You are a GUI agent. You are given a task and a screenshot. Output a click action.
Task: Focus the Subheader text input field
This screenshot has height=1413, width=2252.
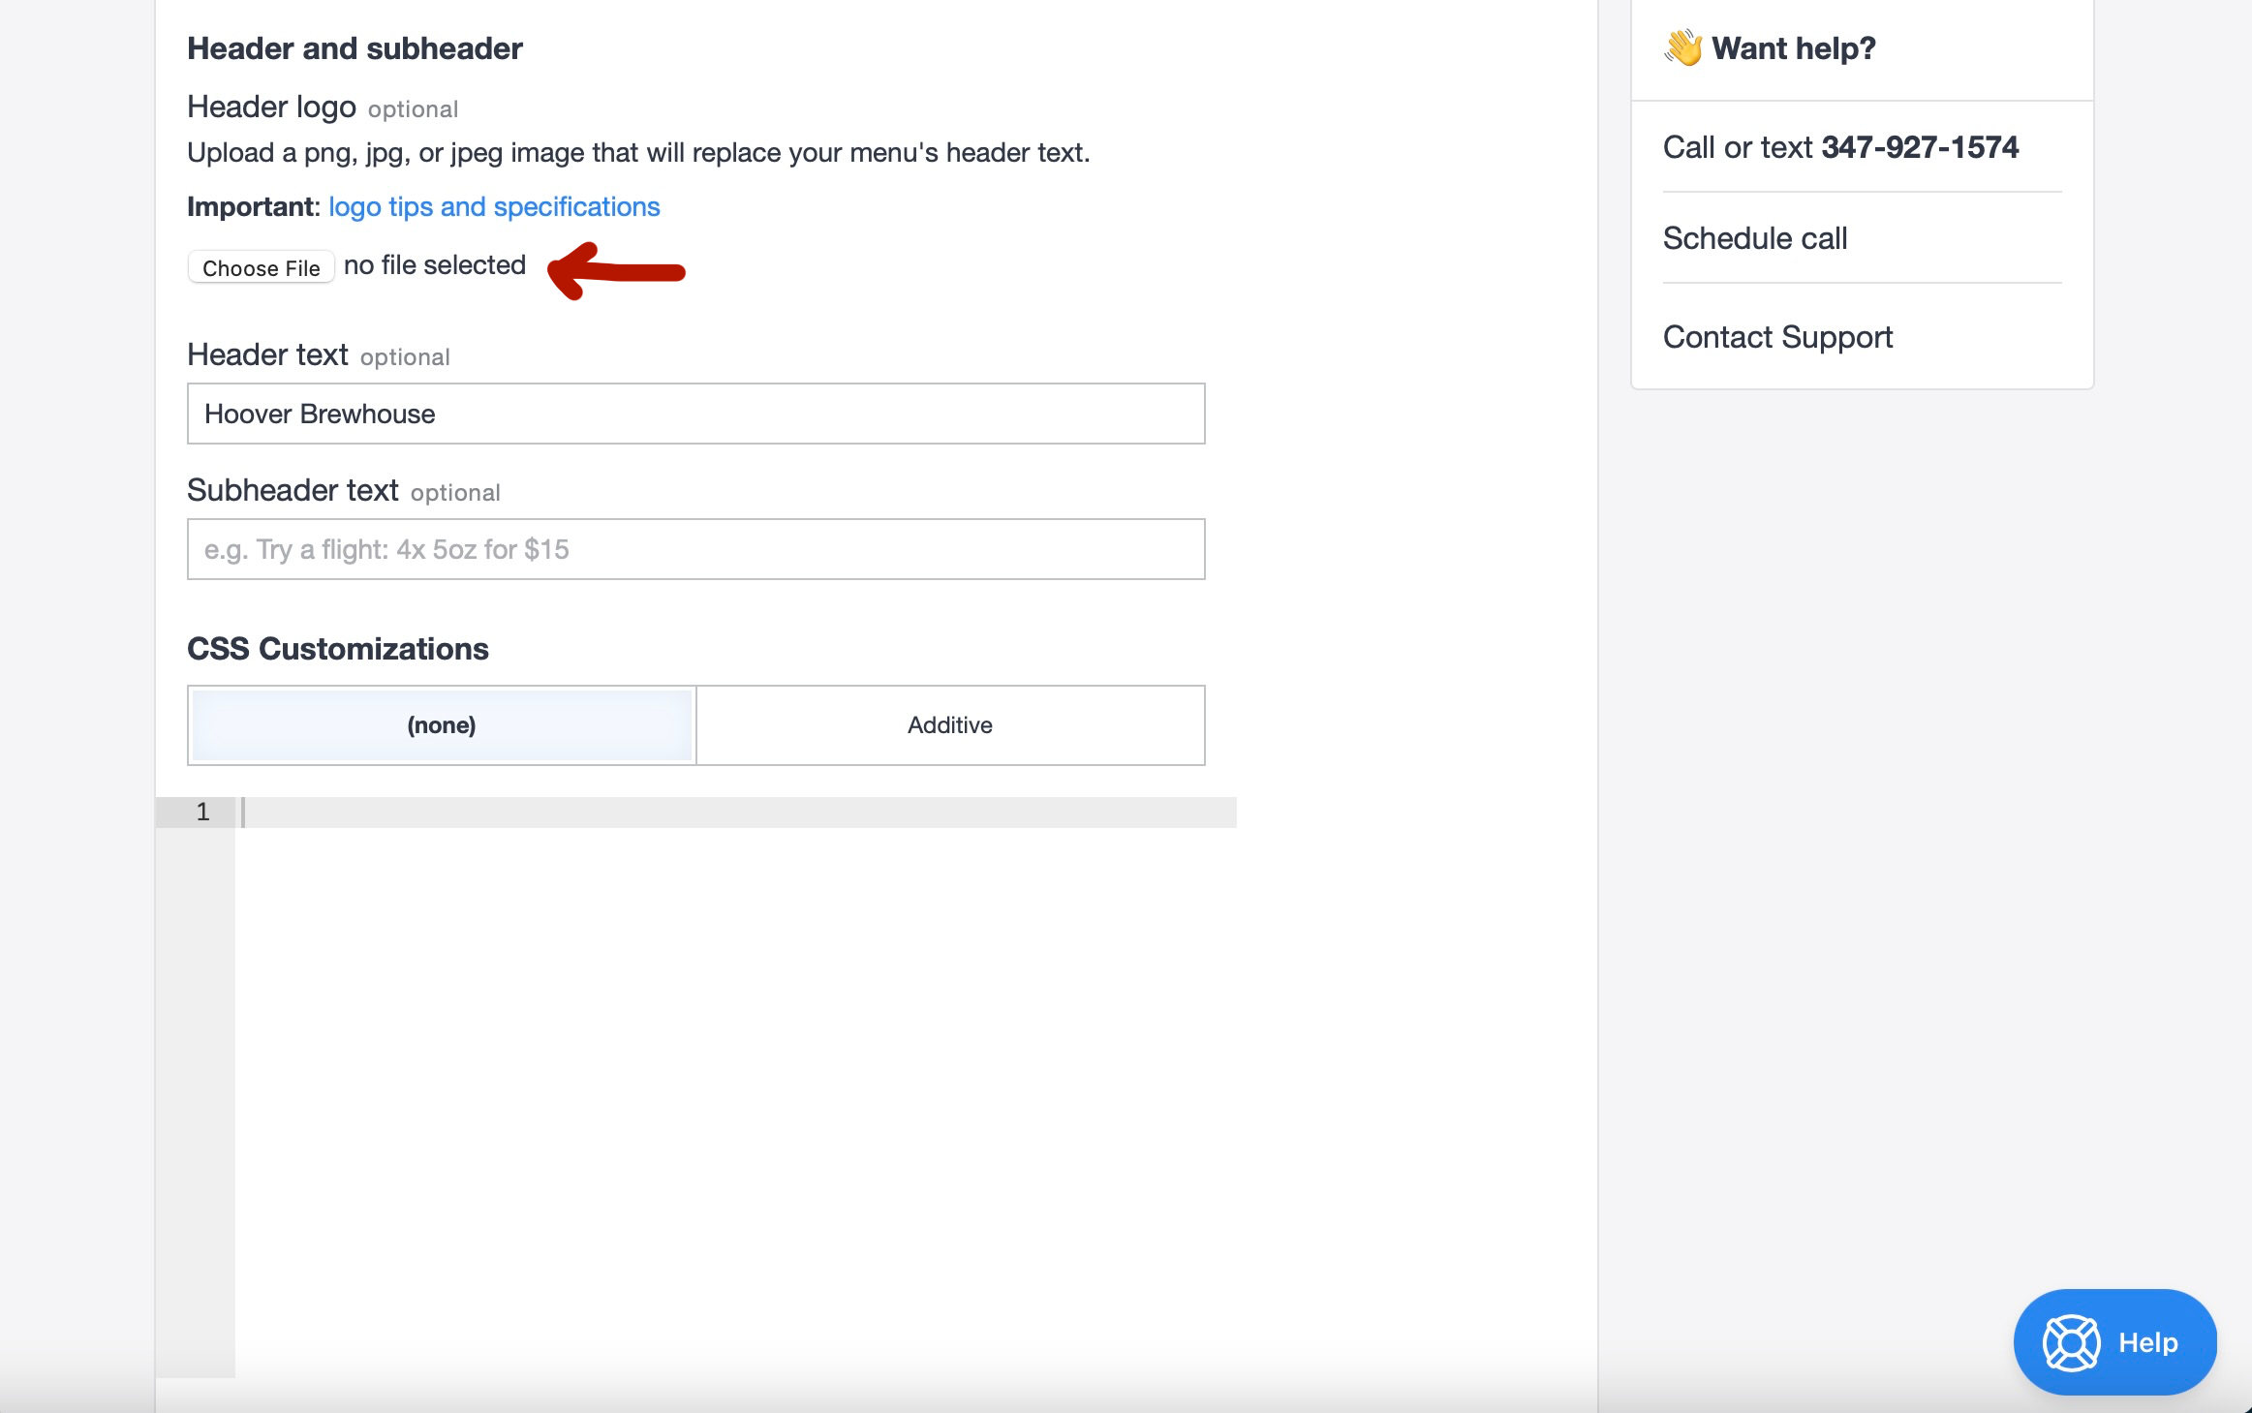click(x=695, y=549)
